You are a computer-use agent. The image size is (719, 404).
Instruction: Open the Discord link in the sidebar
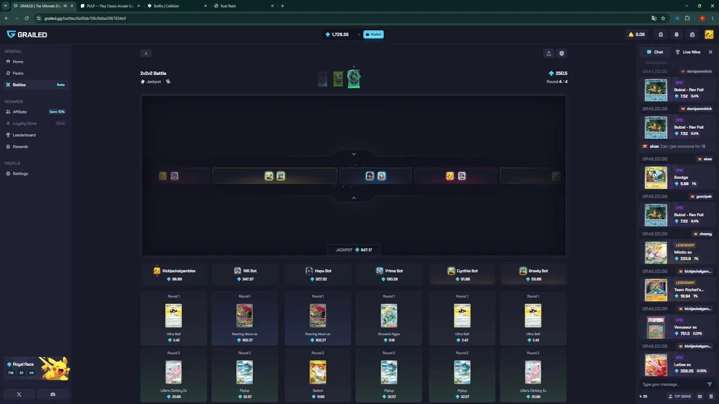(x=53, y=394)
